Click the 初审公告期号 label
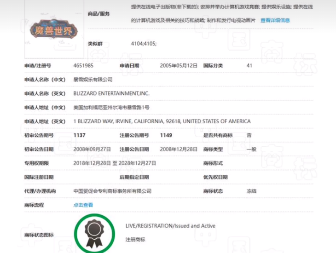The image size is (336, 253). pyautogui.click(x=39, y=135)
